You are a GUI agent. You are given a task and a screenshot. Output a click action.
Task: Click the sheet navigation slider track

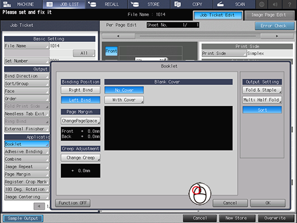coord(198,36)
